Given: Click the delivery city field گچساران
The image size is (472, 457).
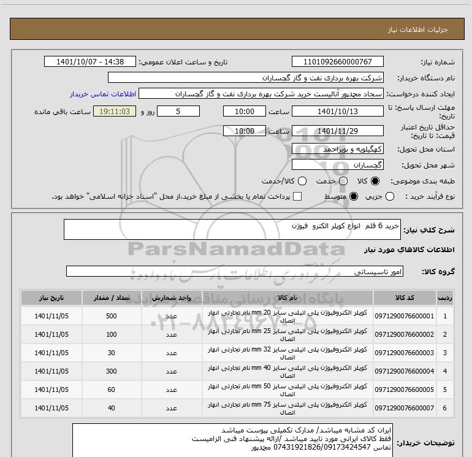Looking at the screenshot, I should (x=337, y=164).
